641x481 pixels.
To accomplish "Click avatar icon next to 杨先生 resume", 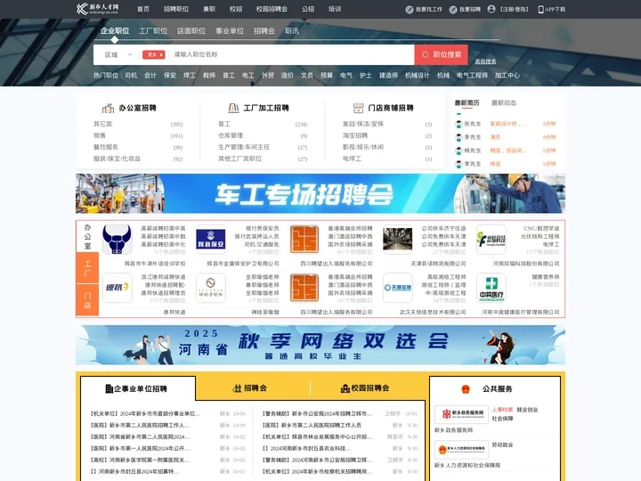I will click(458, 151).
